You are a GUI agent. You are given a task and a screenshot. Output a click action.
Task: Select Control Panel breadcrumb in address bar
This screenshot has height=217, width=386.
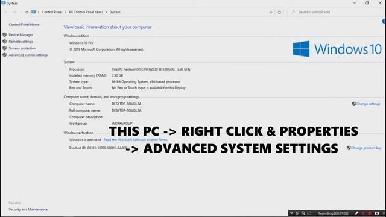click(x=52, y=12)
